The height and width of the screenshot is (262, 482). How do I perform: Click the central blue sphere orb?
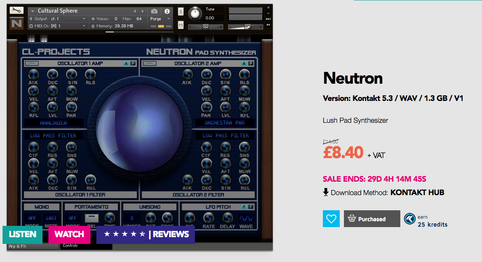[140, 128]
